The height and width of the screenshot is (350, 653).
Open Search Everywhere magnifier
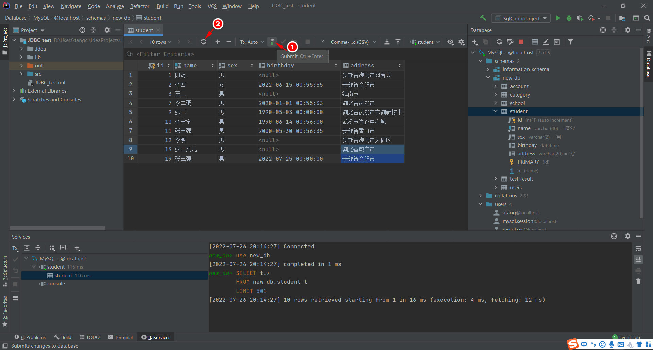(647, 18)
